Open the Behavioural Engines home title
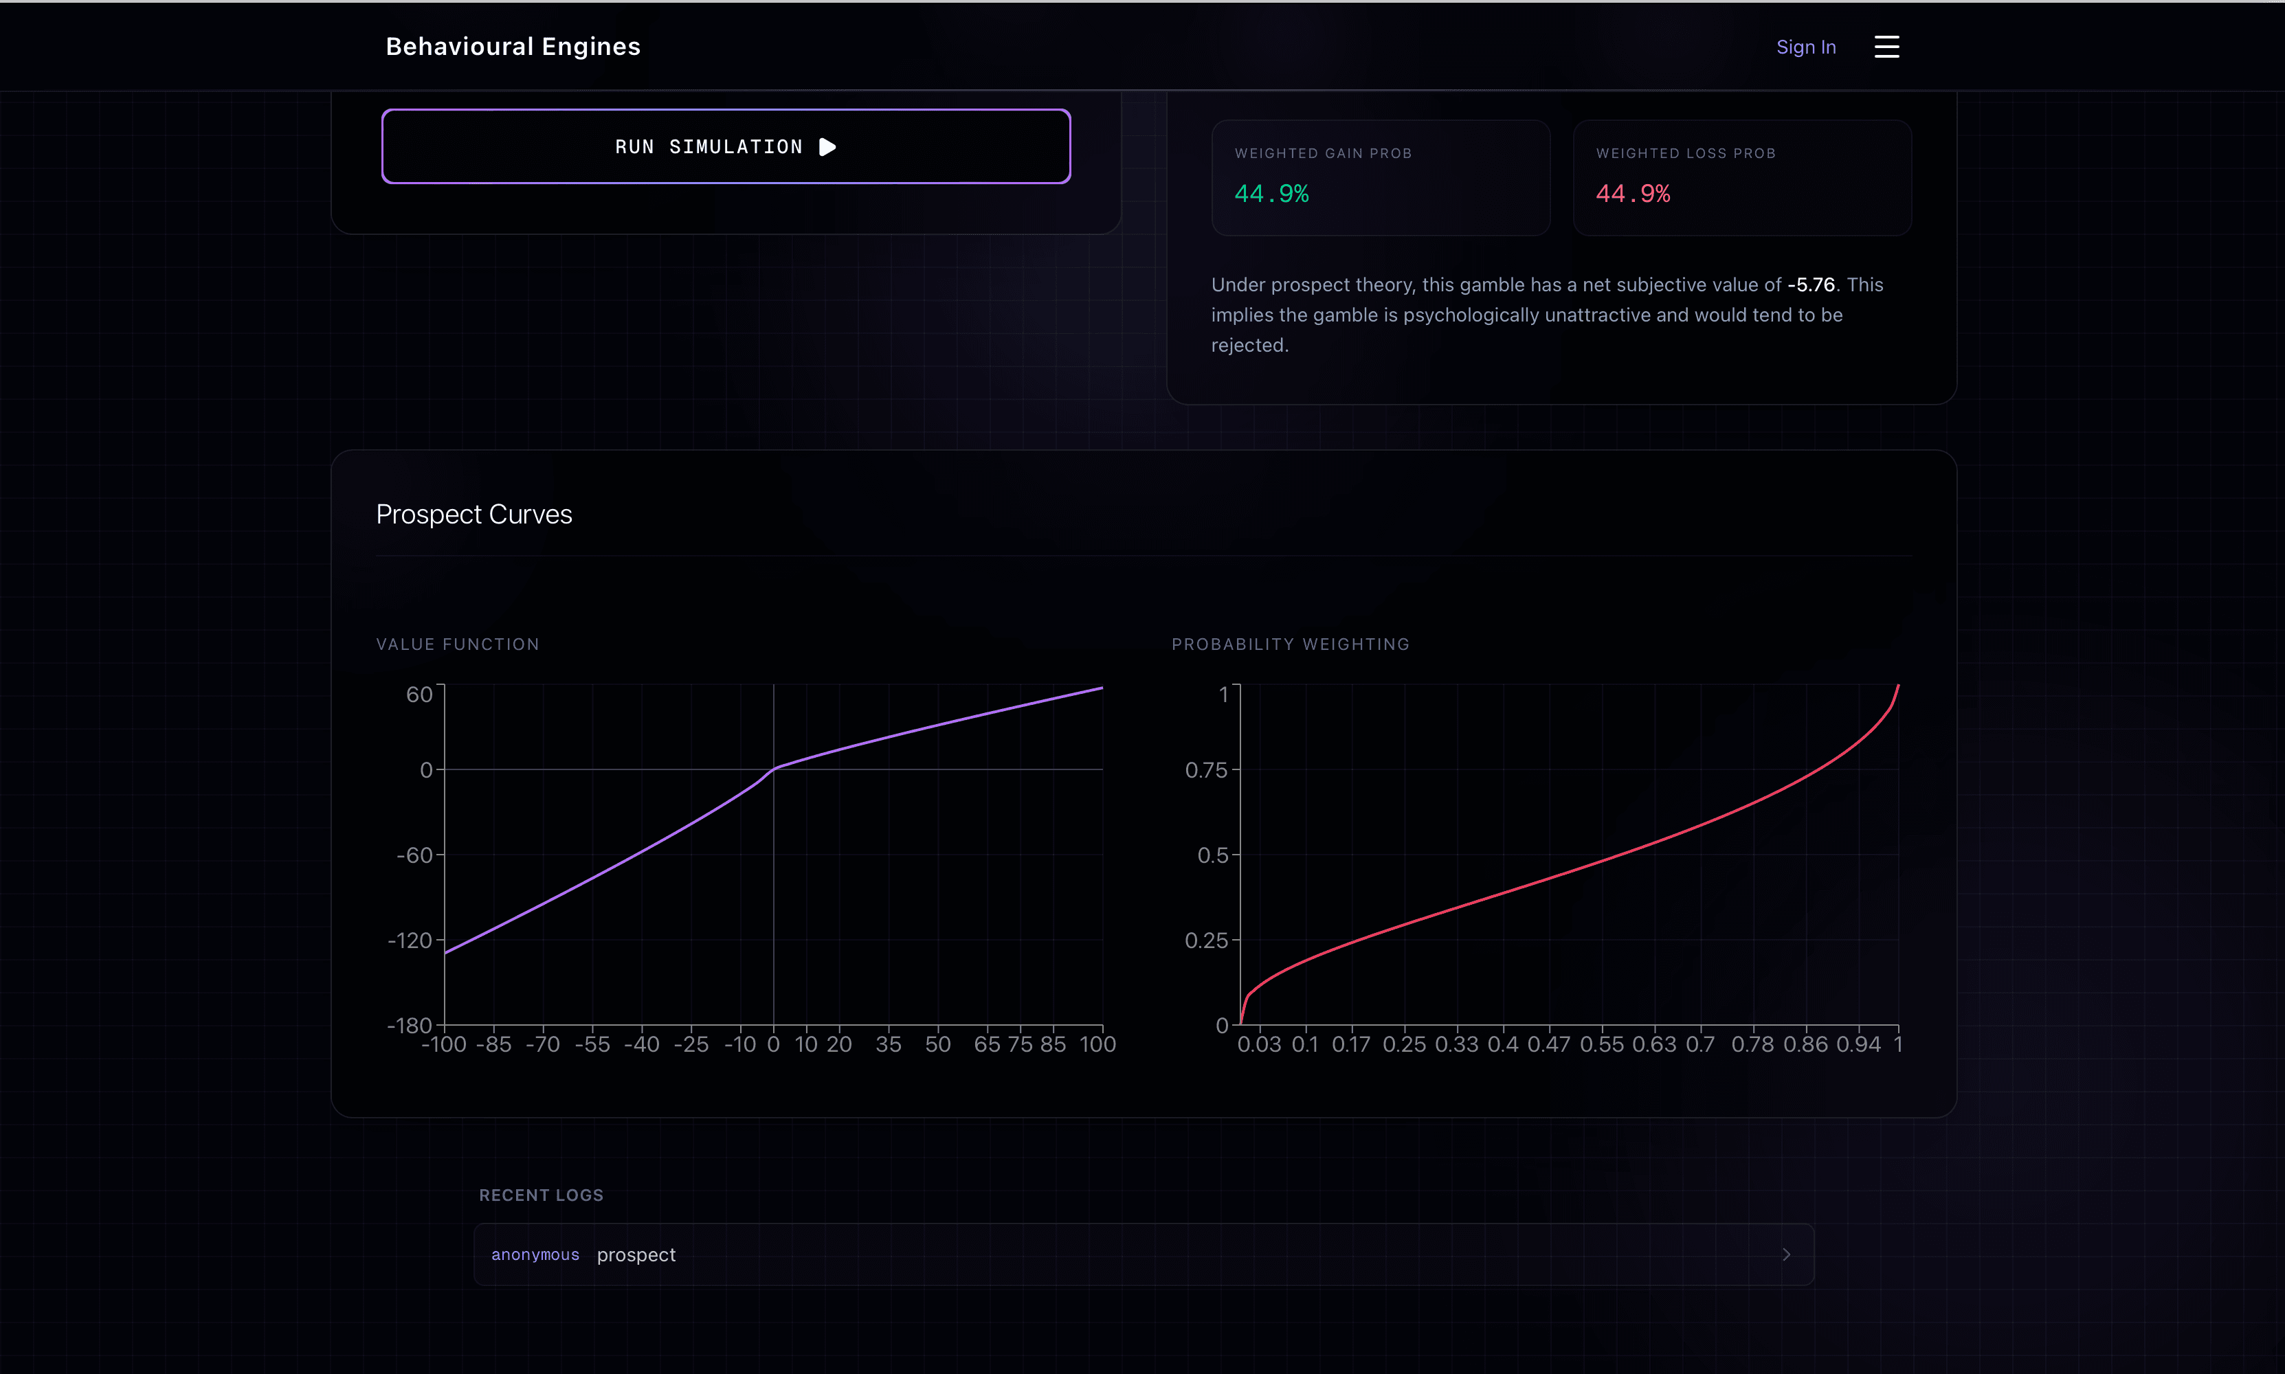The height and width of the screenshot is (1374, 2285). point(512,46)
